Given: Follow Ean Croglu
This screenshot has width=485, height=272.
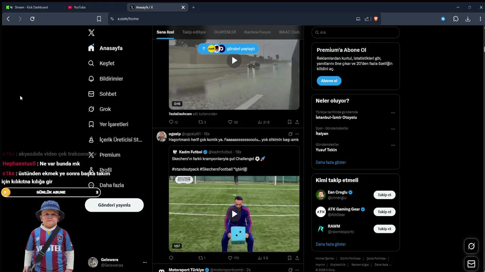Looking at the screenshot, I should [384, 195].
